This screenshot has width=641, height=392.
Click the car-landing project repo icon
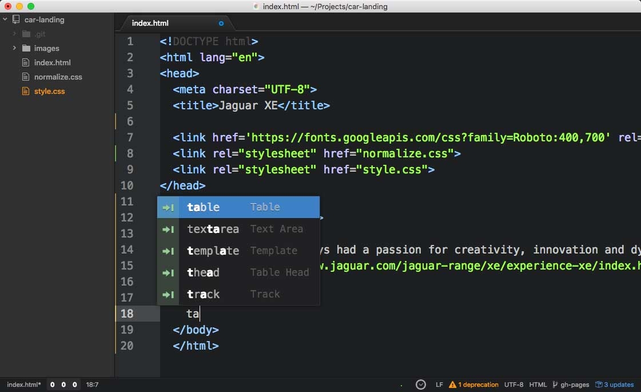point(15,19)
